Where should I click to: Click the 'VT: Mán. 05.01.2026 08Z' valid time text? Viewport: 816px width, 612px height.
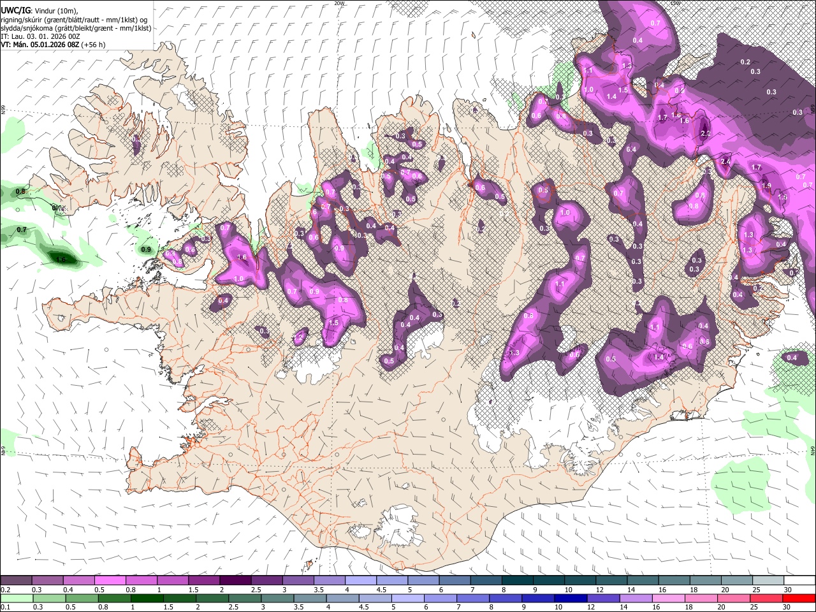(x=40, y=45)
